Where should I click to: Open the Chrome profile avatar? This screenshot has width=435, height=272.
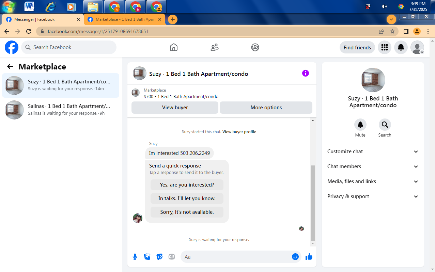pos(417,31)
